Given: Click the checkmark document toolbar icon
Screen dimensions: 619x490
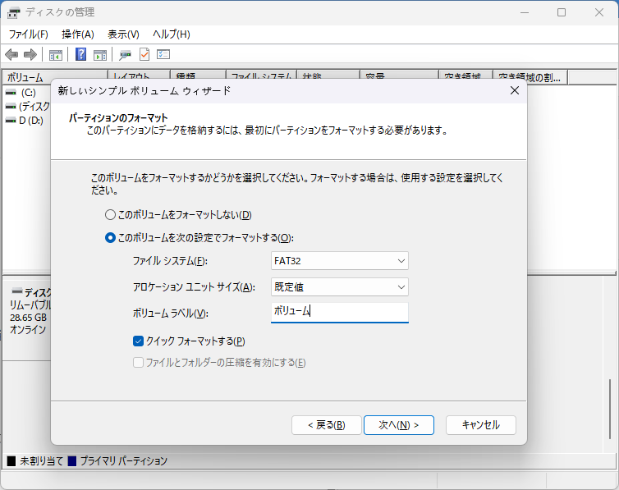Looking at the screenshot, I should [144, 54].
